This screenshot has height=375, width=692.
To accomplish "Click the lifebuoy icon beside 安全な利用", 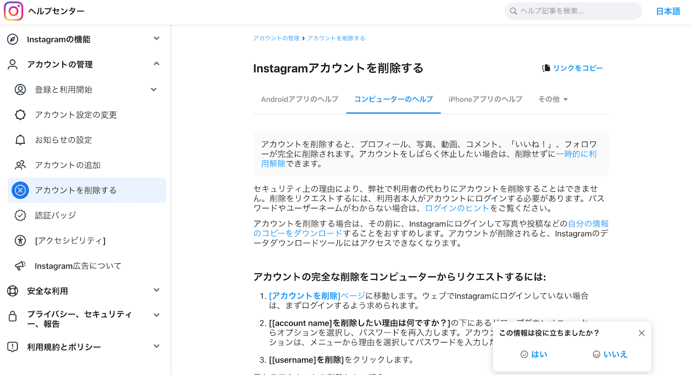I will 13,291.
